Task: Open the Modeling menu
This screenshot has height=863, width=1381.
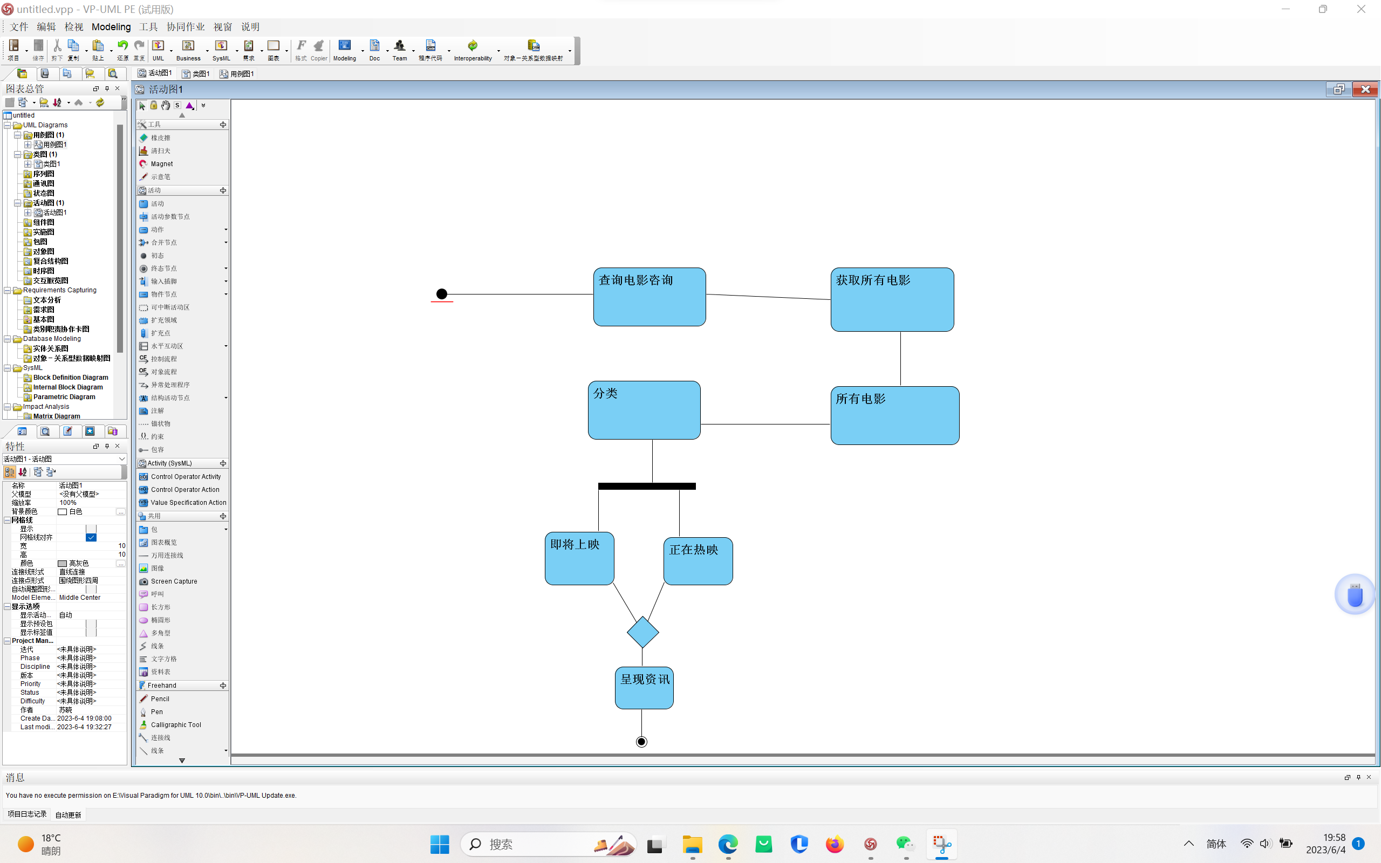Action: click(111, 27)
